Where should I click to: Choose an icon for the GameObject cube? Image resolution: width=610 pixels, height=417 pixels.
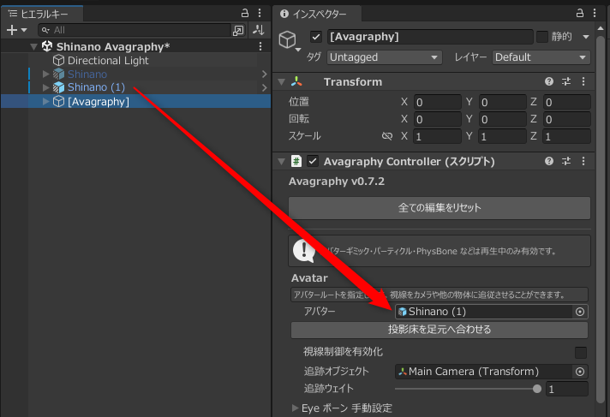click(289, 40)
